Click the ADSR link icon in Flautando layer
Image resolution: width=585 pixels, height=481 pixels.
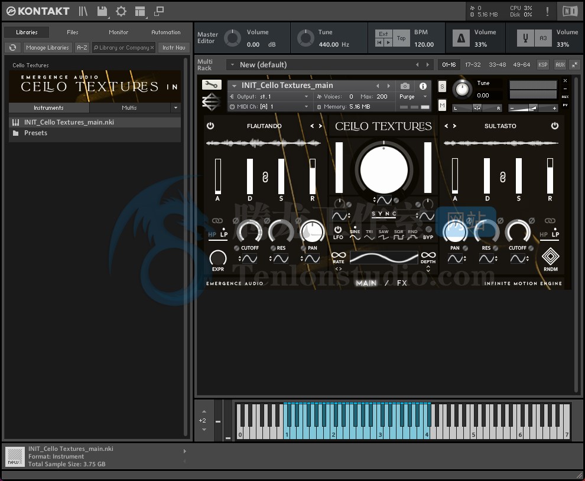point(265,176)
